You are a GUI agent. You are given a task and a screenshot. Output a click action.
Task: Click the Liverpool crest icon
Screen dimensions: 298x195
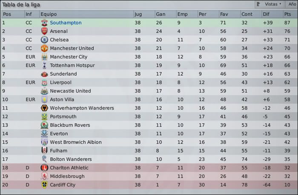coord(44,82)
